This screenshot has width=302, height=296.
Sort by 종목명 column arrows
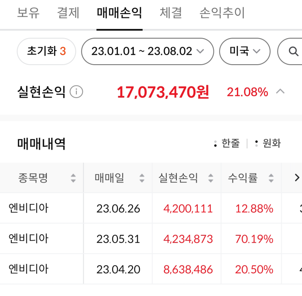pyautogui.click(x=73, y=178)
